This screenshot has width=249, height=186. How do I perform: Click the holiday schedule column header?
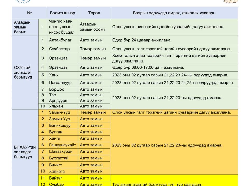(x=174, y=13)
